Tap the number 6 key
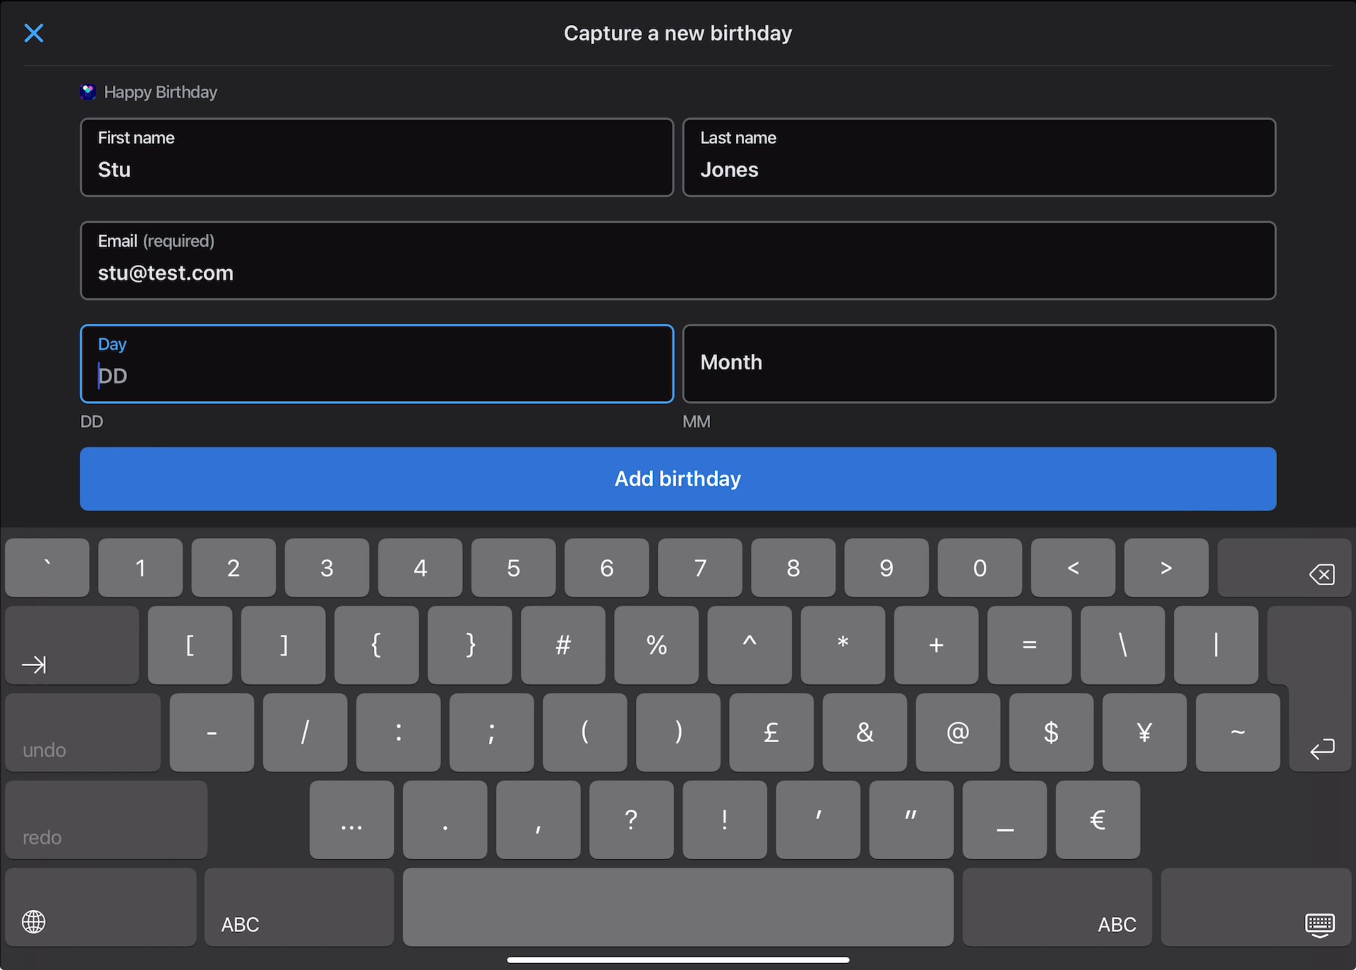 pos(607,568)
